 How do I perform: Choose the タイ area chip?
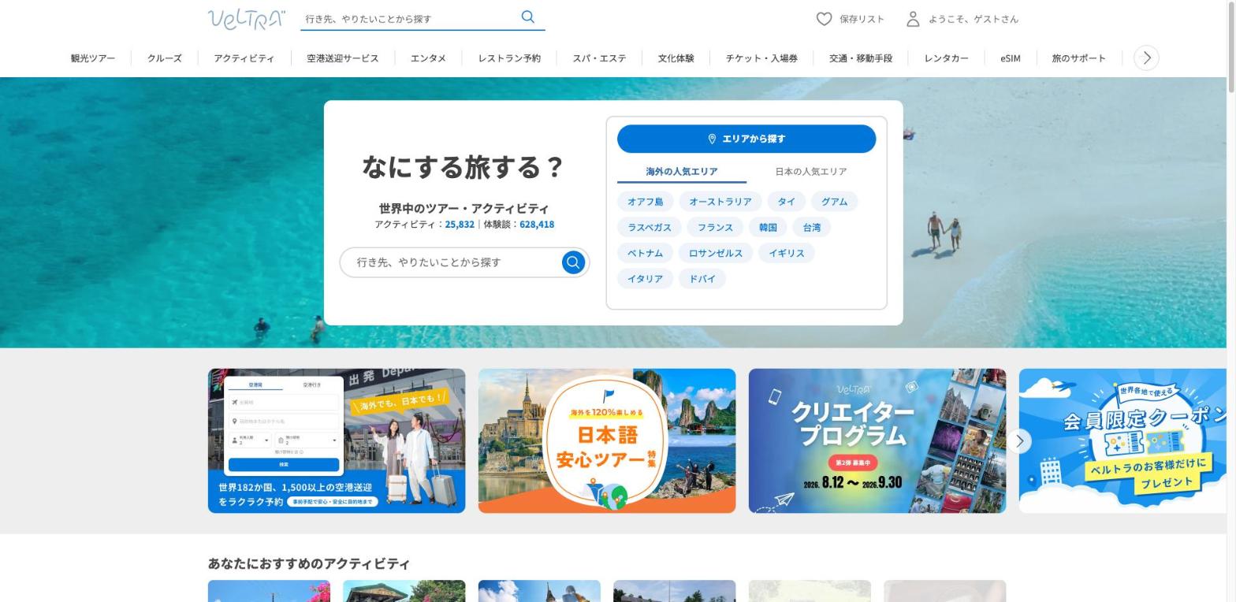pyautogui.click(x=787, y=202)
